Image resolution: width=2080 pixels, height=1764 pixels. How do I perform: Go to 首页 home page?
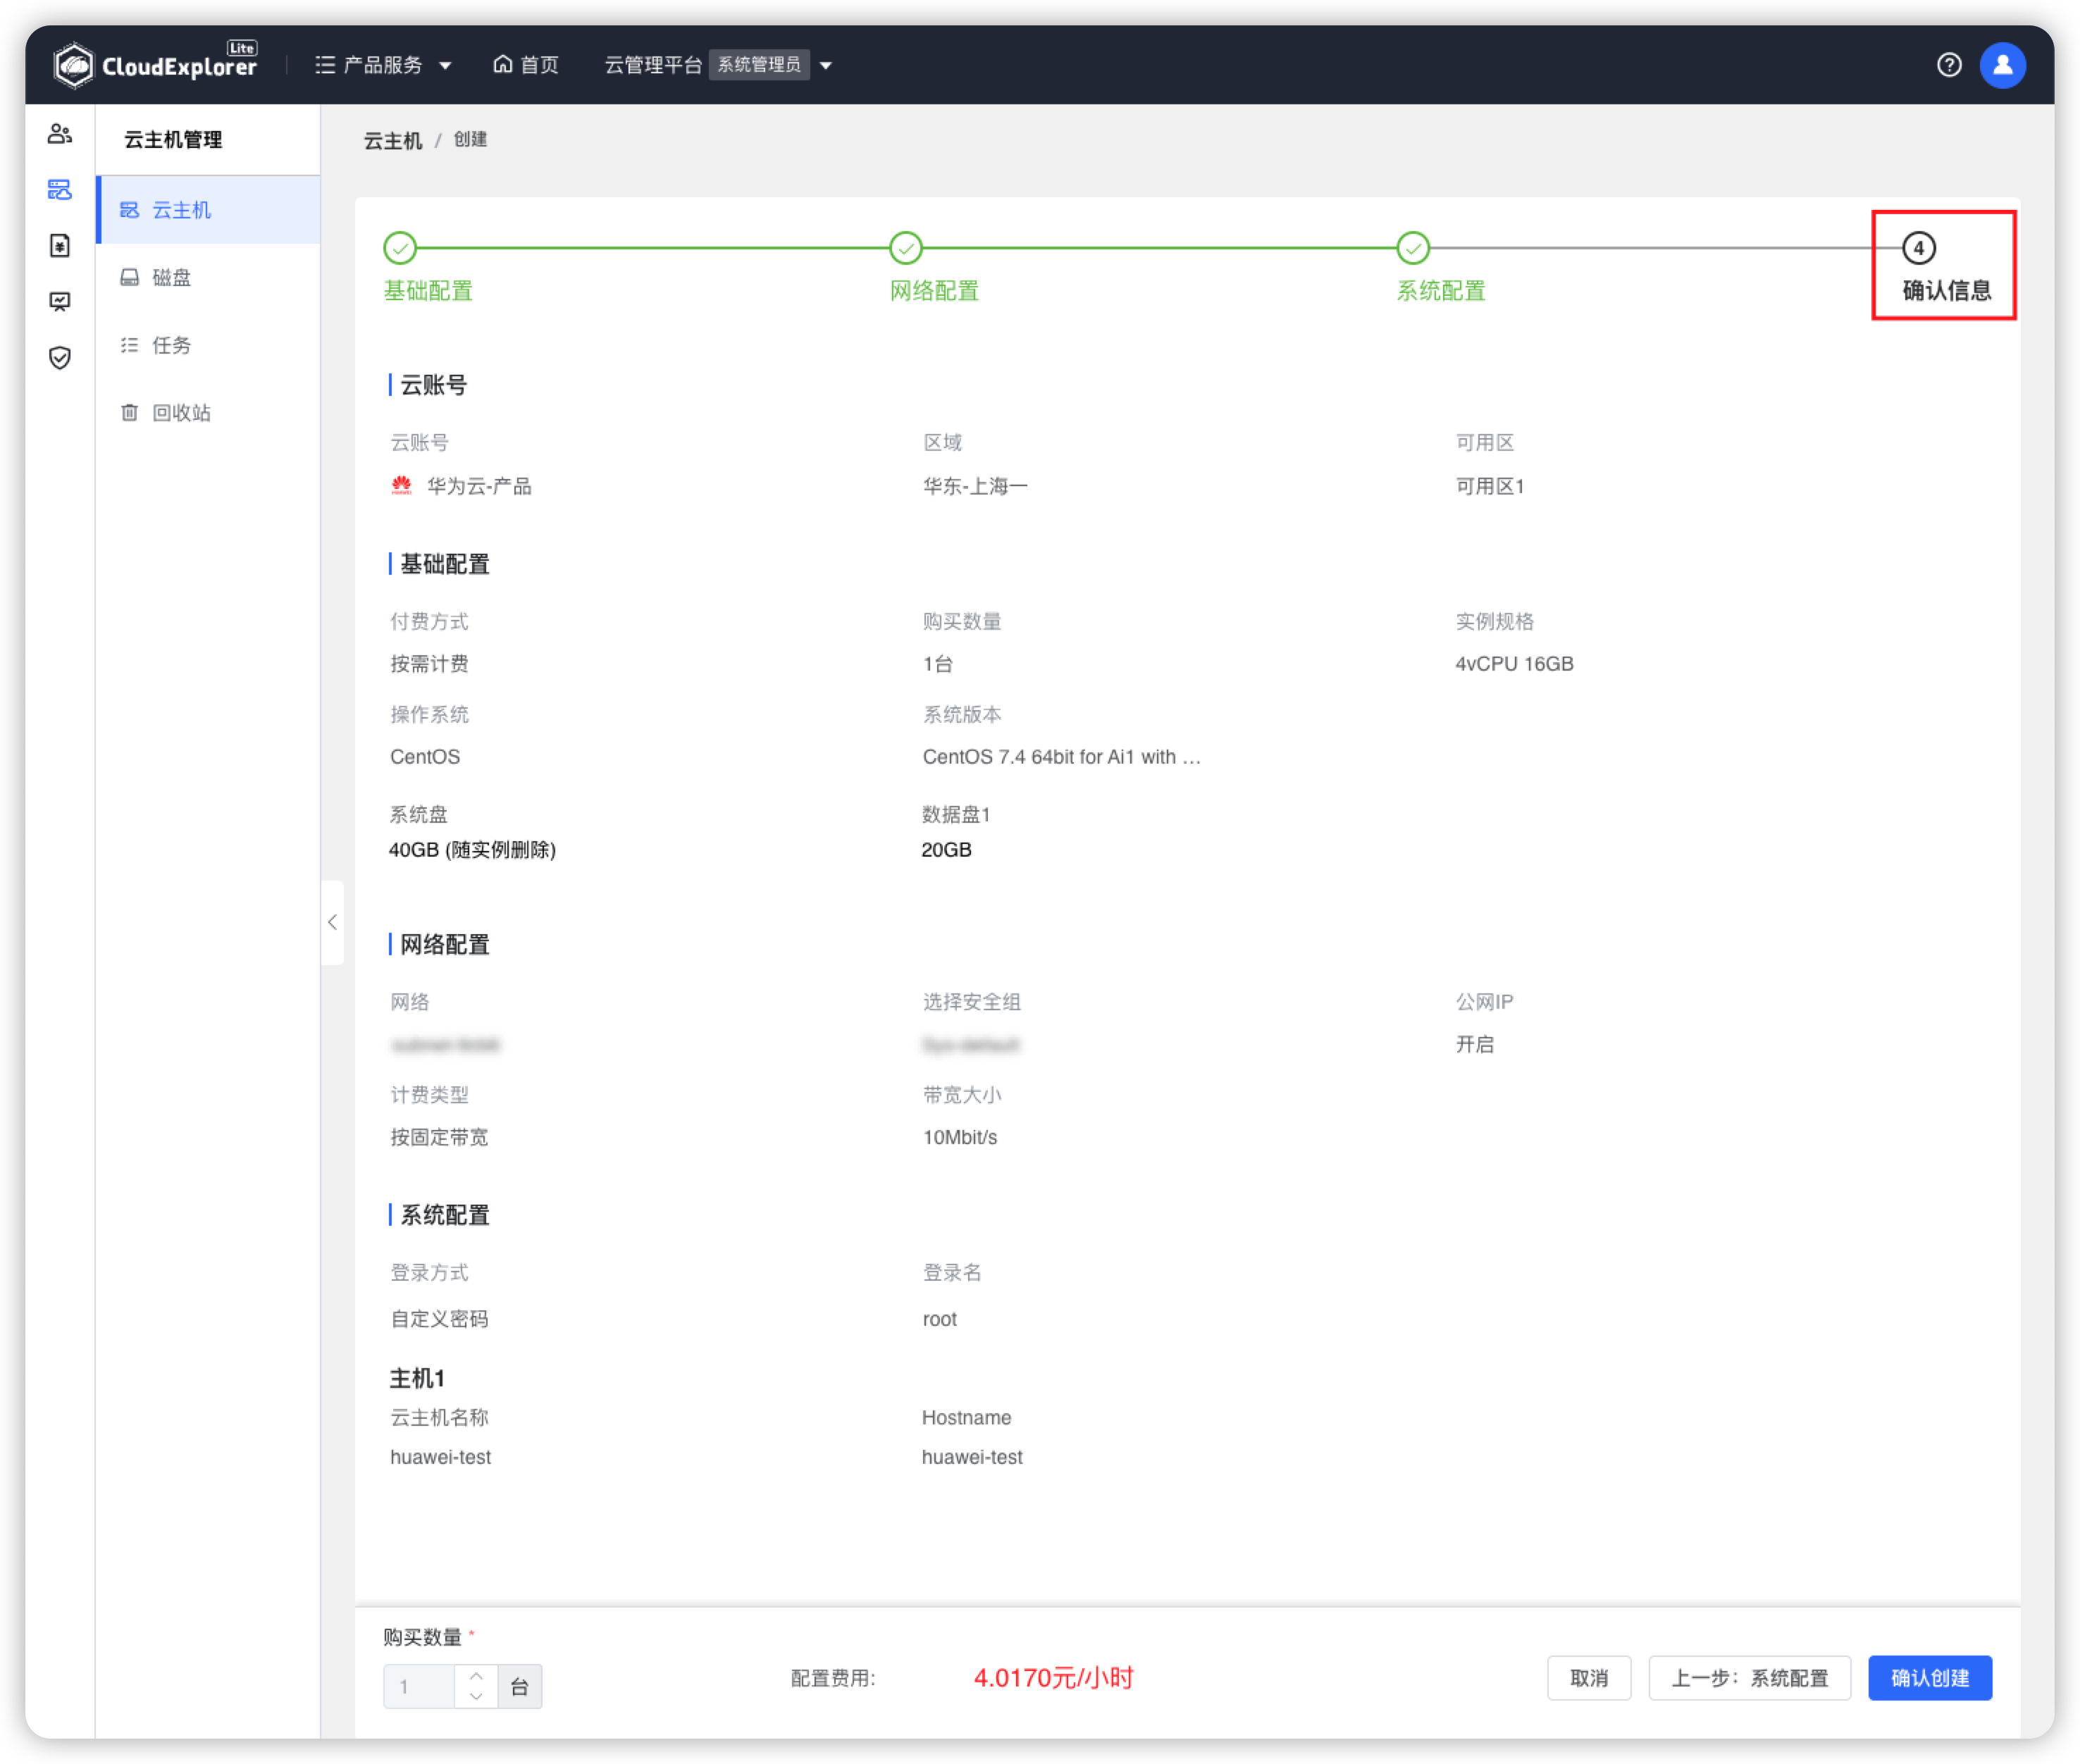[526, 65]
